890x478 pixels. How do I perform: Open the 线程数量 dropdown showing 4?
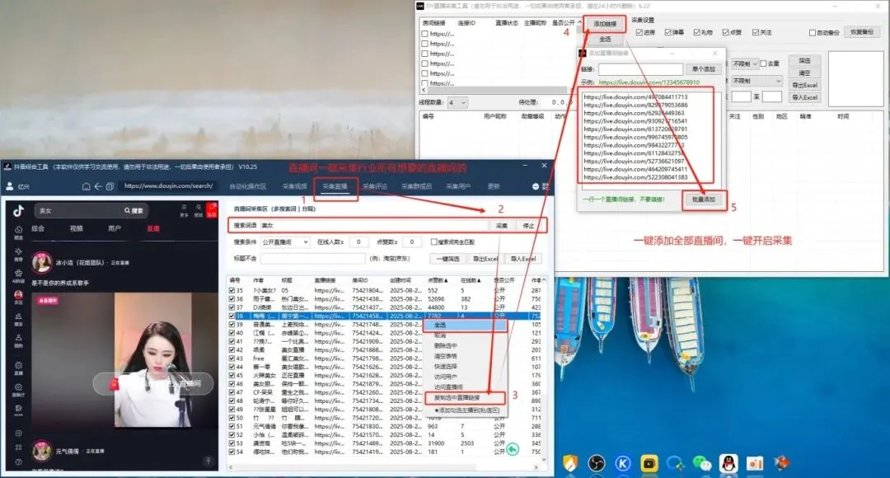tap(457, 103)
